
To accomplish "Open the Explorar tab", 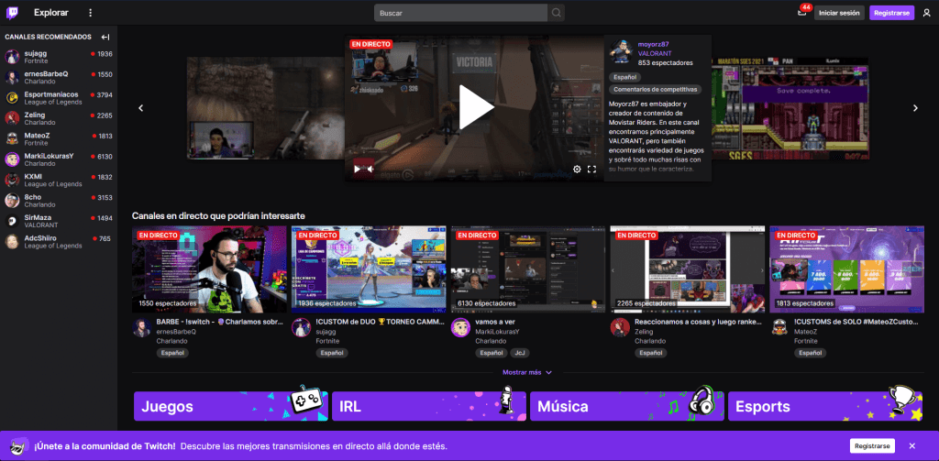I will 51,13.
